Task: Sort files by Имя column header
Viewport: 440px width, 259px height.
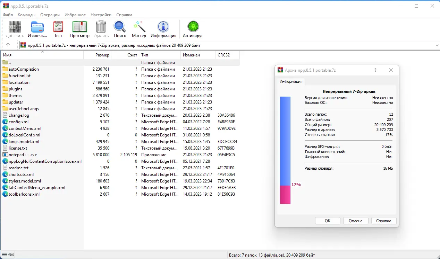Action: (x=42, y=55)
